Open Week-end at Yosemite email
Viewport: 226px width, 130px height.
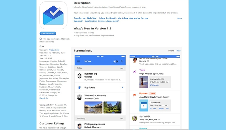(x=100, y=104)
